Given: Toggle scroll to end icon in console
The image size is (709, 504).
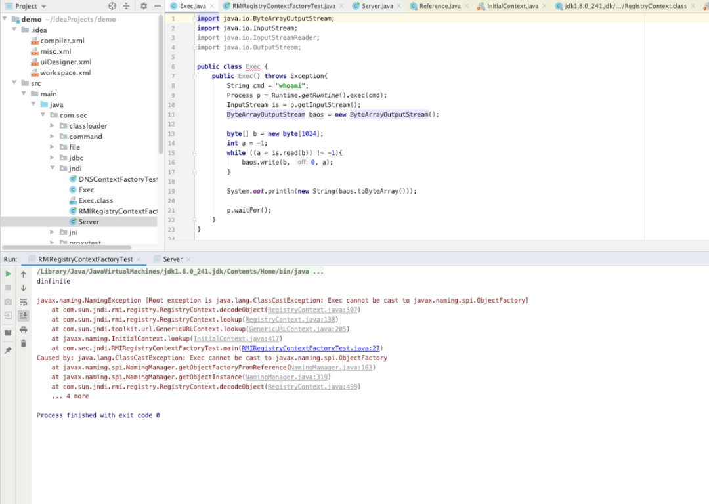Looking at the screenshot, I should [24, 316].
